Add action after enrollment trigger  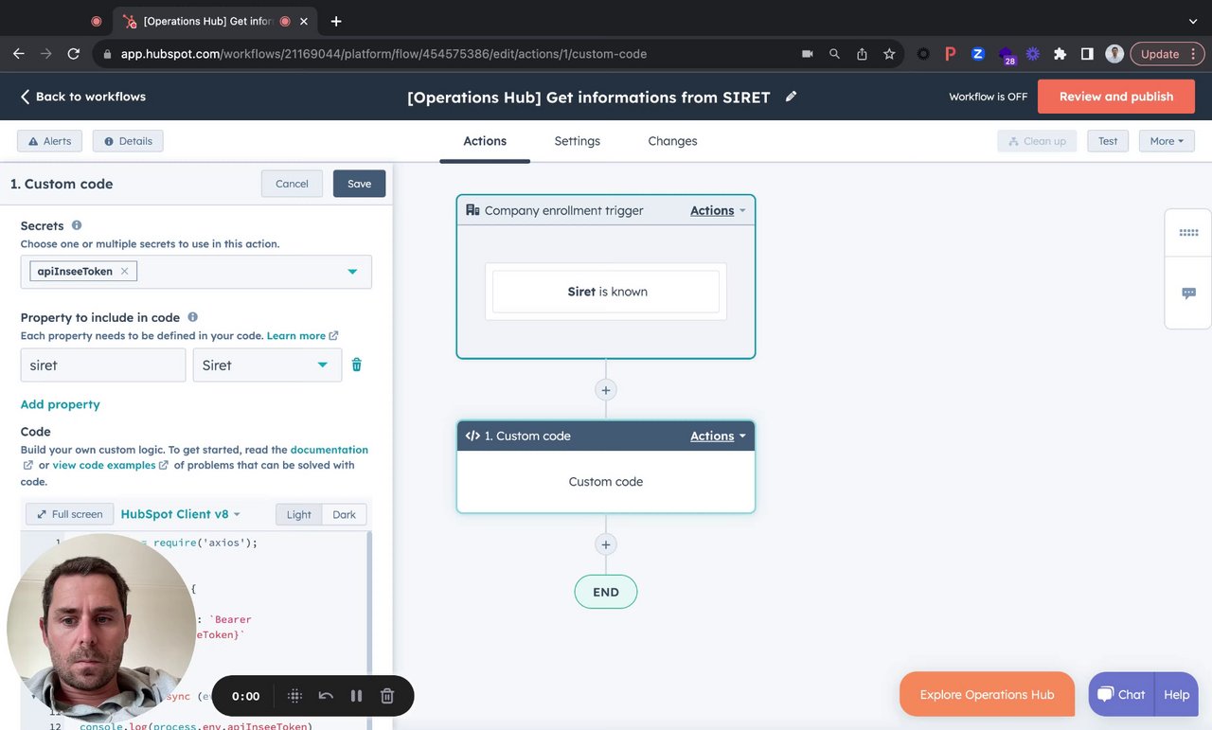(606, 390)
